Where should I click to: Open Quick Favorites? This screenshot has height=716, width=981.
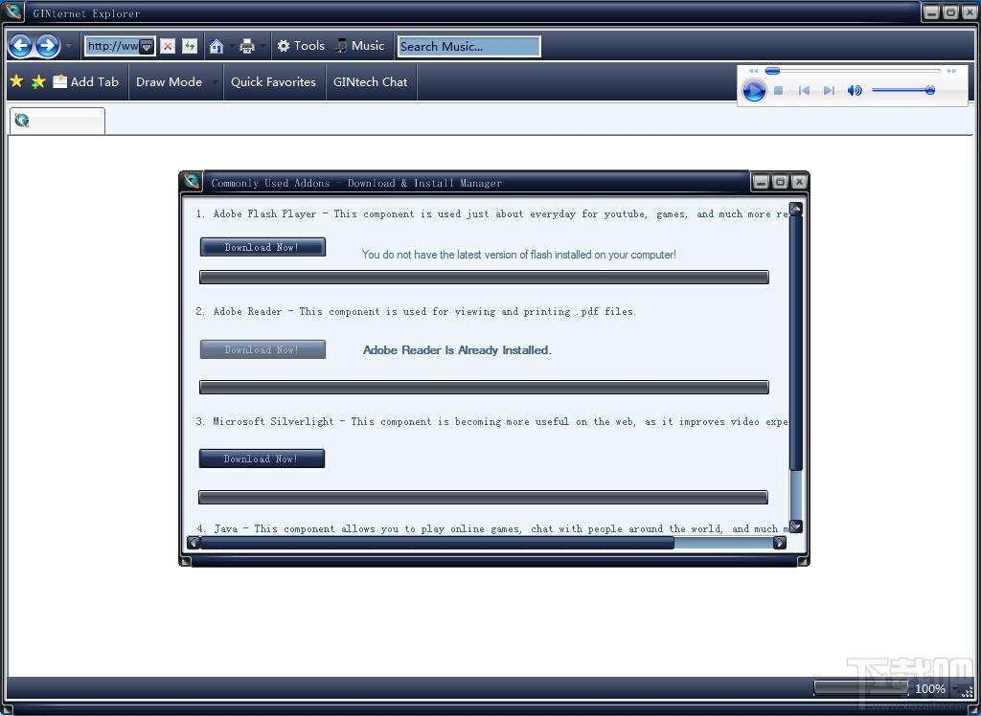(x=273, y=82)
